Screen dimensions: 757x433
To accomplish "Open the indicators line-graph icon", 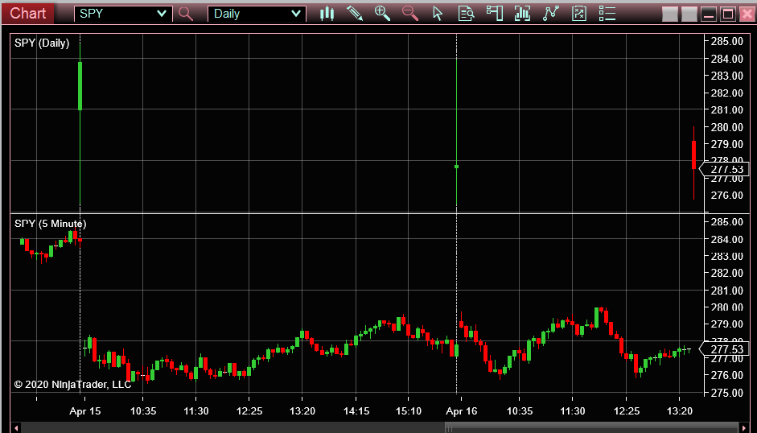I will [x=550, y=14].
